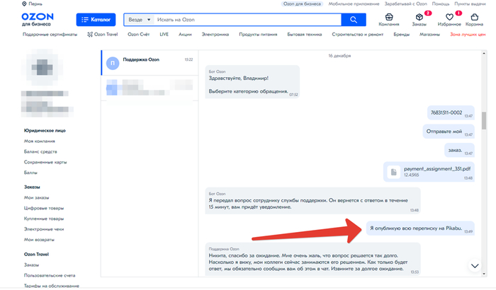Click the PDF file icon in chat
The height and width of the screenshot is (290, 496).
[394, 172]
